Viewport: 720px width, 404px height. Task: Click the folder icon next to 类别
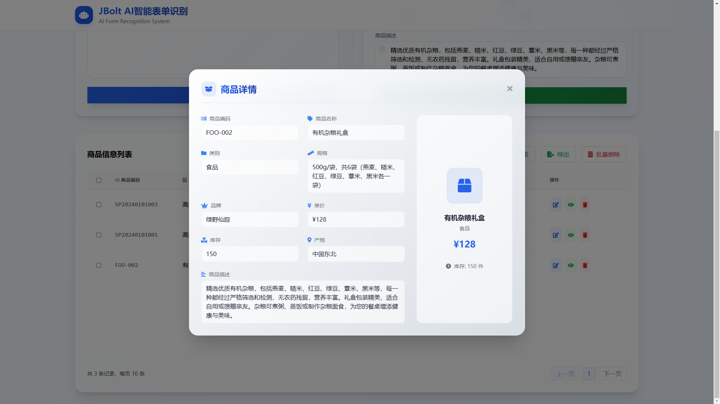pyautogui.click(x=204, y=153)
